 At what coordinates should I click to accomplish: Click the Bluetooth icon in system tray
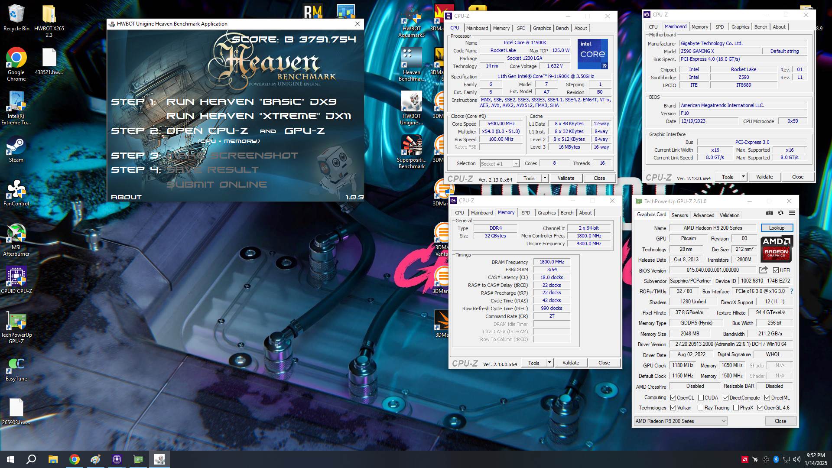point(776,459)
